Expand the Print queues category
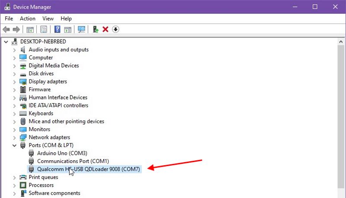The image size is (346, 198). 14,178
